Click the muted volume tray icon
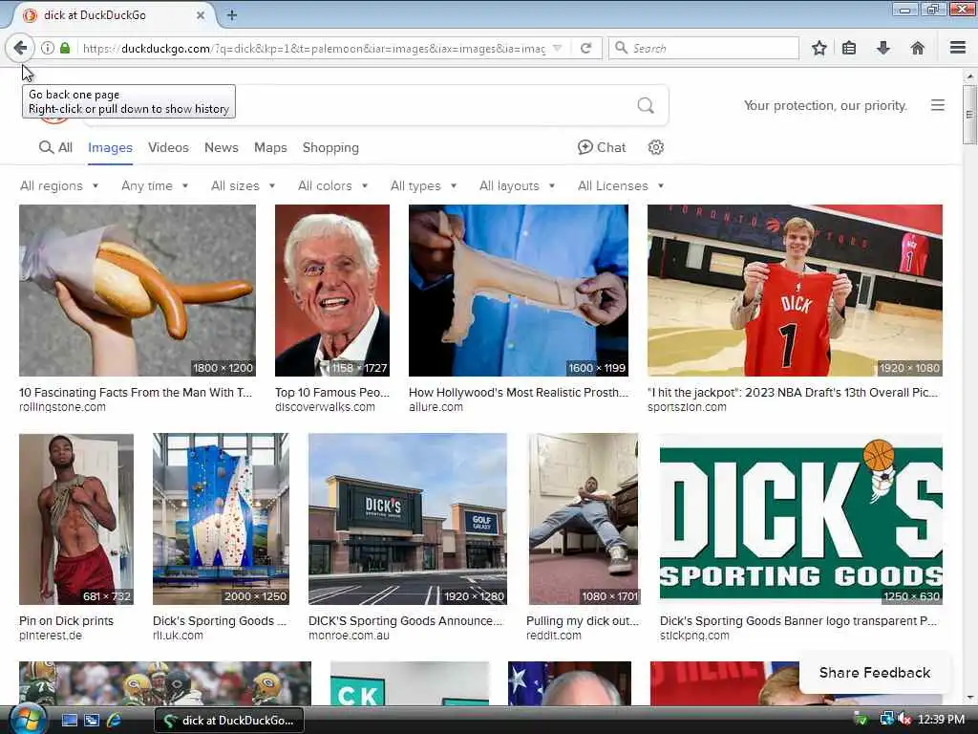 tap(904, 720)
